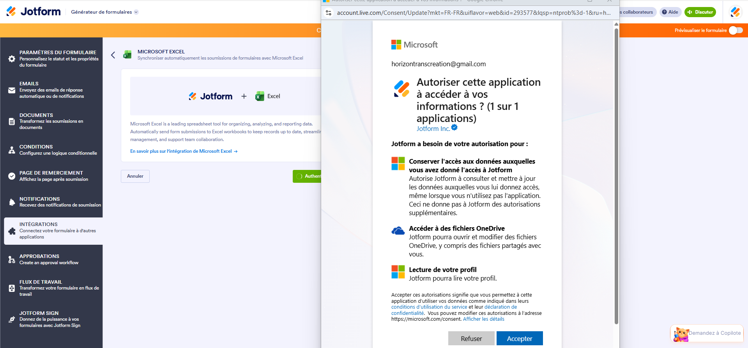Open JOTFORM SIGN menu entry
Image resolution: width=748 pixels, height=348 pixels.
click(x=51, y=319)
